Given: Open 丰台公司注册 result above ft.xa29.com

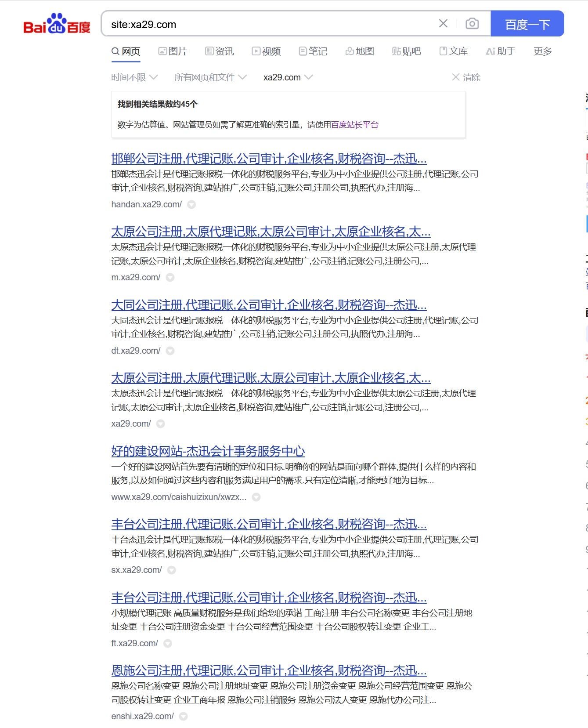Looking at the screenshot, I should coord(269,598).
